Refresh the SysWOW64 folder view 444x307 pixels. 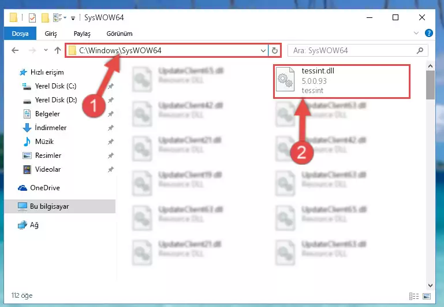pyautogui.click(x=274, y=51)
